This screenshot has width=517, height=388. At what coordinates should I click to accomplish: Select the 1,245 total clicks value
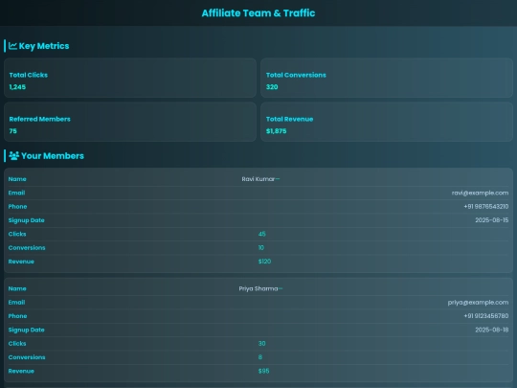point(17,87)
